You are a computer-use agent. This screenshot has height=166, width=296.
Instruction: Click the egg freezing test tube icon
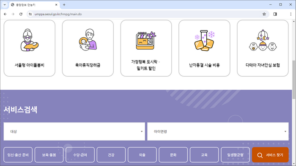(204, 41)
